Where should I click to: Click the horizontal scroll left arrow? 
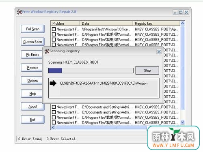[53, 127]
